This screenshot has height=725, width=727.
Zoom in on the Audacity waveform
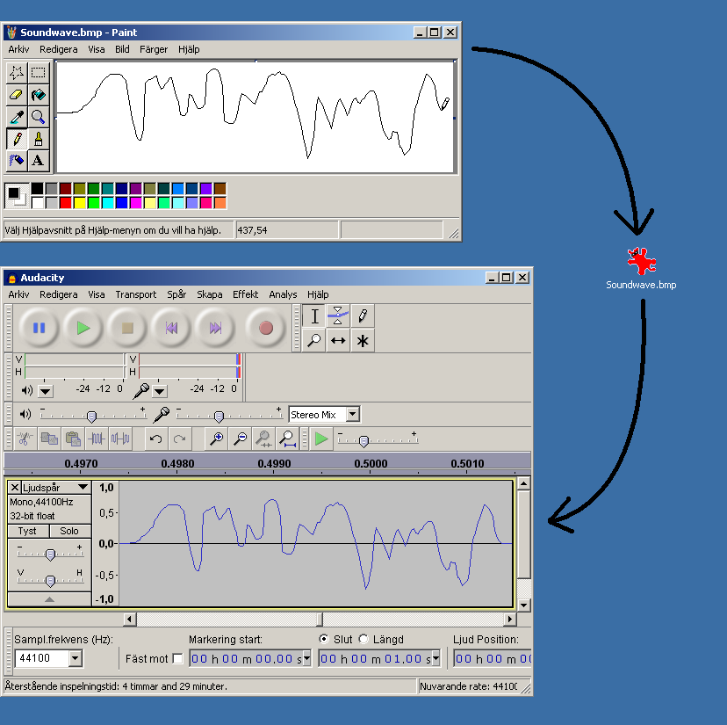[216, 439]
